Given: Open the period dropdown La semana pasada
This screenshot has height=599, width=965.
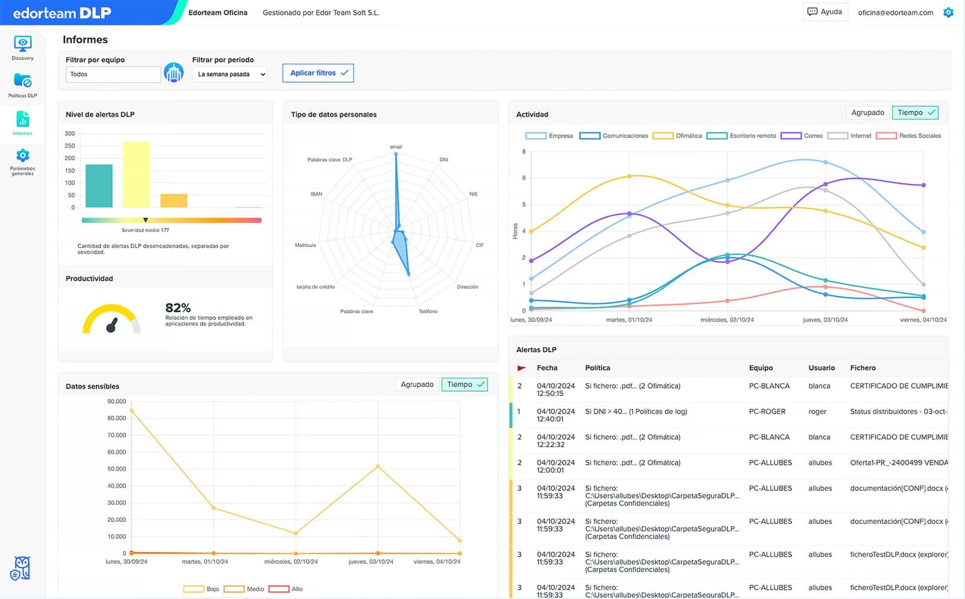Looking at the screenshot, I should (x=230, y=74).
